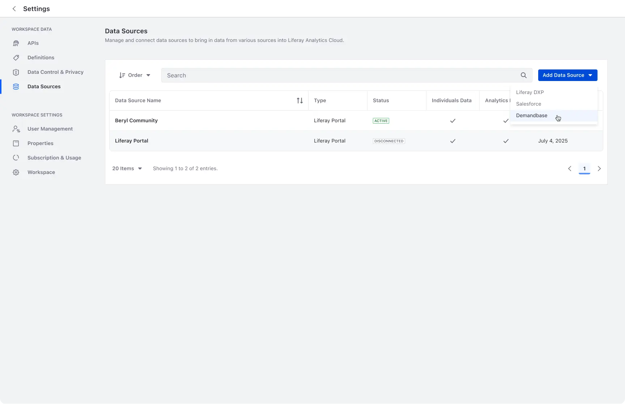Click the ACTIVE status badge
Image resolution: width=625 pixels, height=404 pixels.
point(381,121)
